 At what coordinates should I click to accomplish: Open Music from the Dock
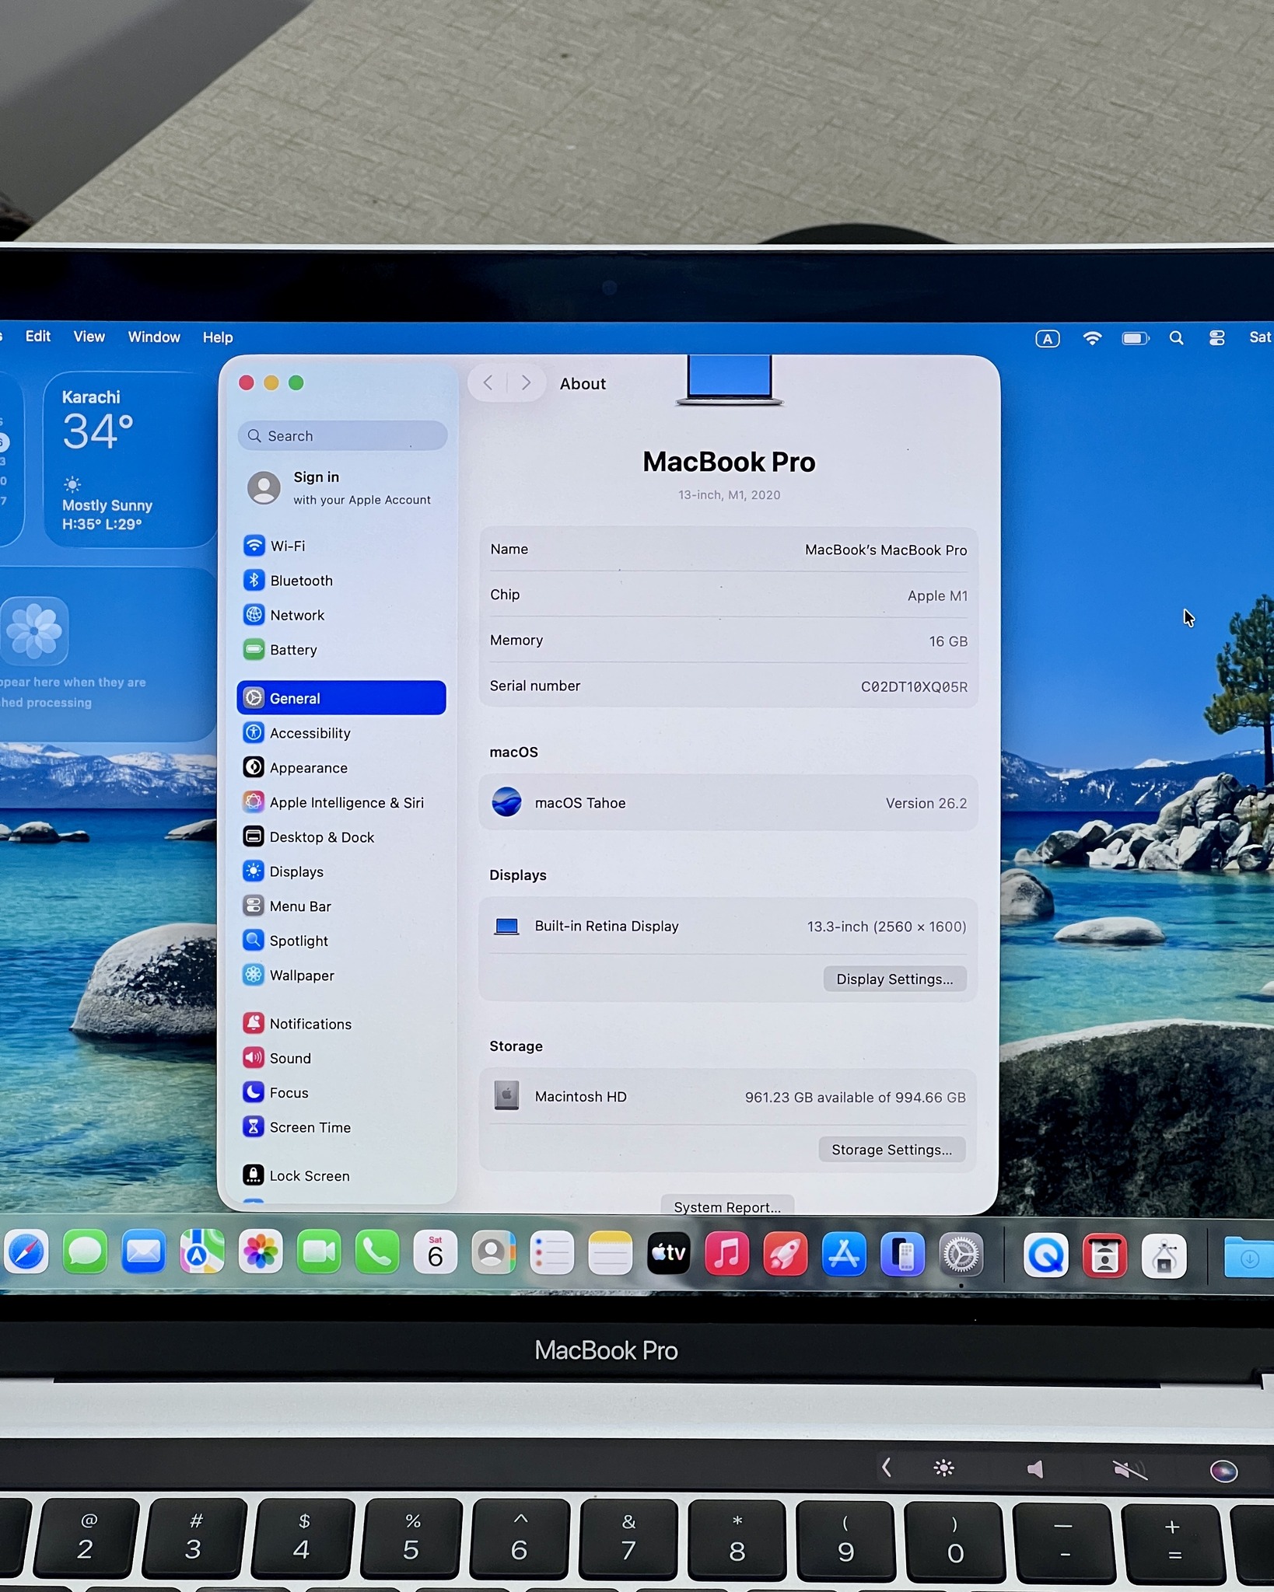tap(727, 1254)
